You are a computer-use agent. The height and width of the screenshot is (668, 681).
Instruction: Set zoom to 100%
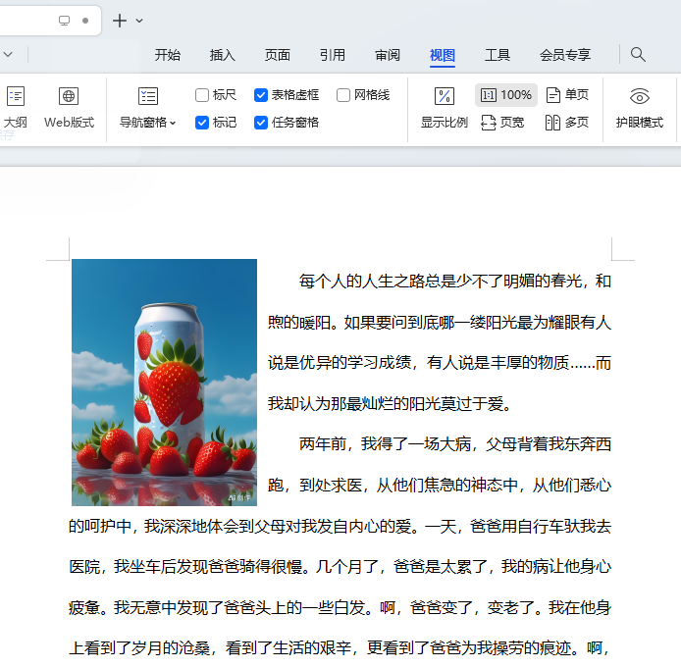point(506,95)
